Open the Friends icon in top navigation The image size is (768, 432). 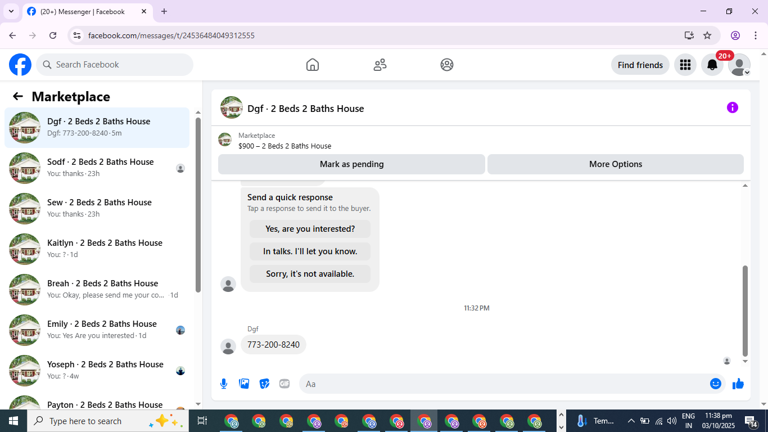(380, 65)
